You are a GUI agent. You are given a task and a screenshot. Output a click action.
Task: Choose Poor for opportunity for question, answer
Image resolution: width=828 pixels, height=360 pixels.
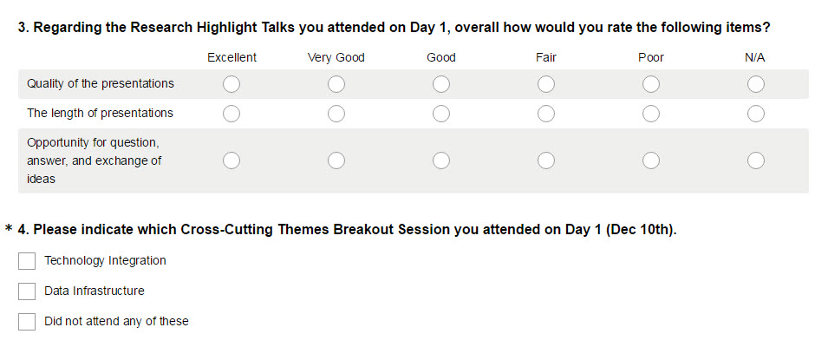coord(651,160)
